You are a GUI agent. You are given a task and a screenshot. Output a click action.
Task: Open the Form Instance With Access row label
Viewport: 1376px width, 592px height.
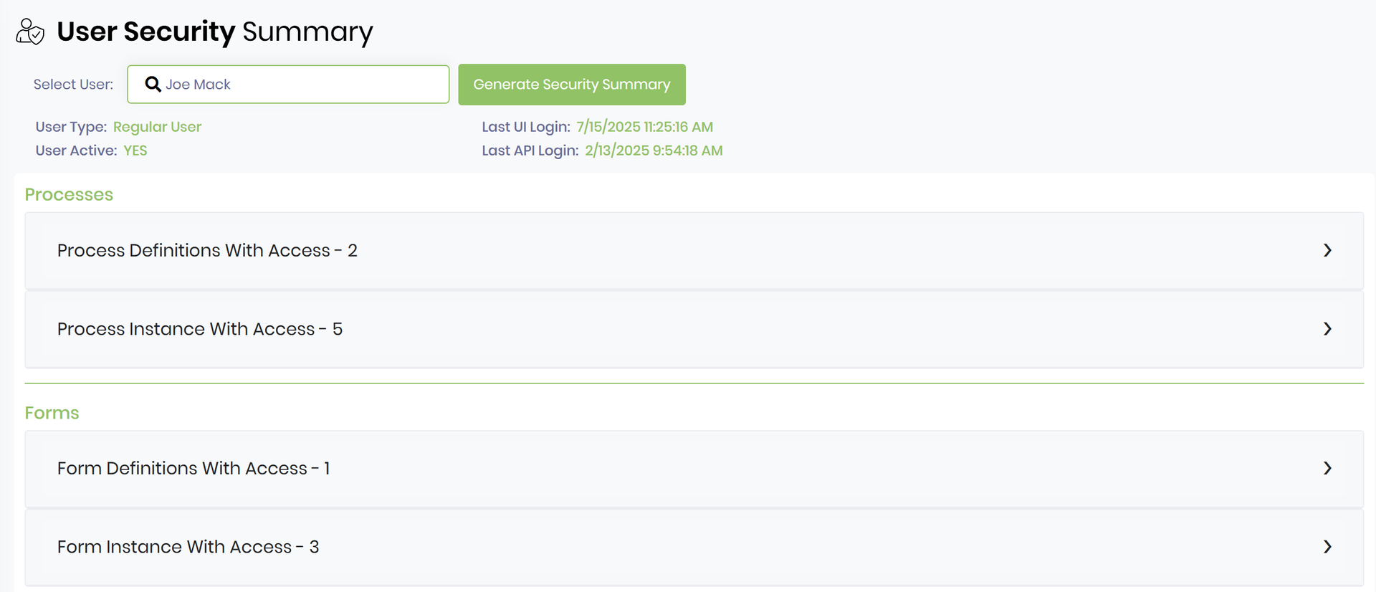[x=188, y=547]
